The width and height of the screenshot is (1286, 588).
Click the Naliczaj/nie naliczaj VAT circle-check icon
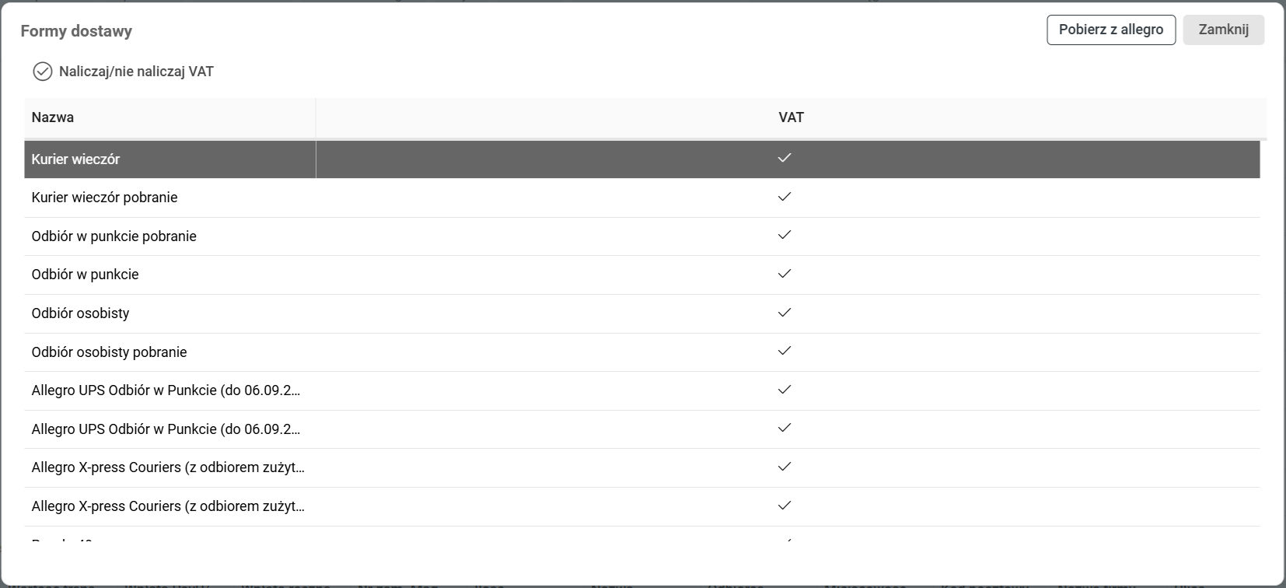(42, 72)
